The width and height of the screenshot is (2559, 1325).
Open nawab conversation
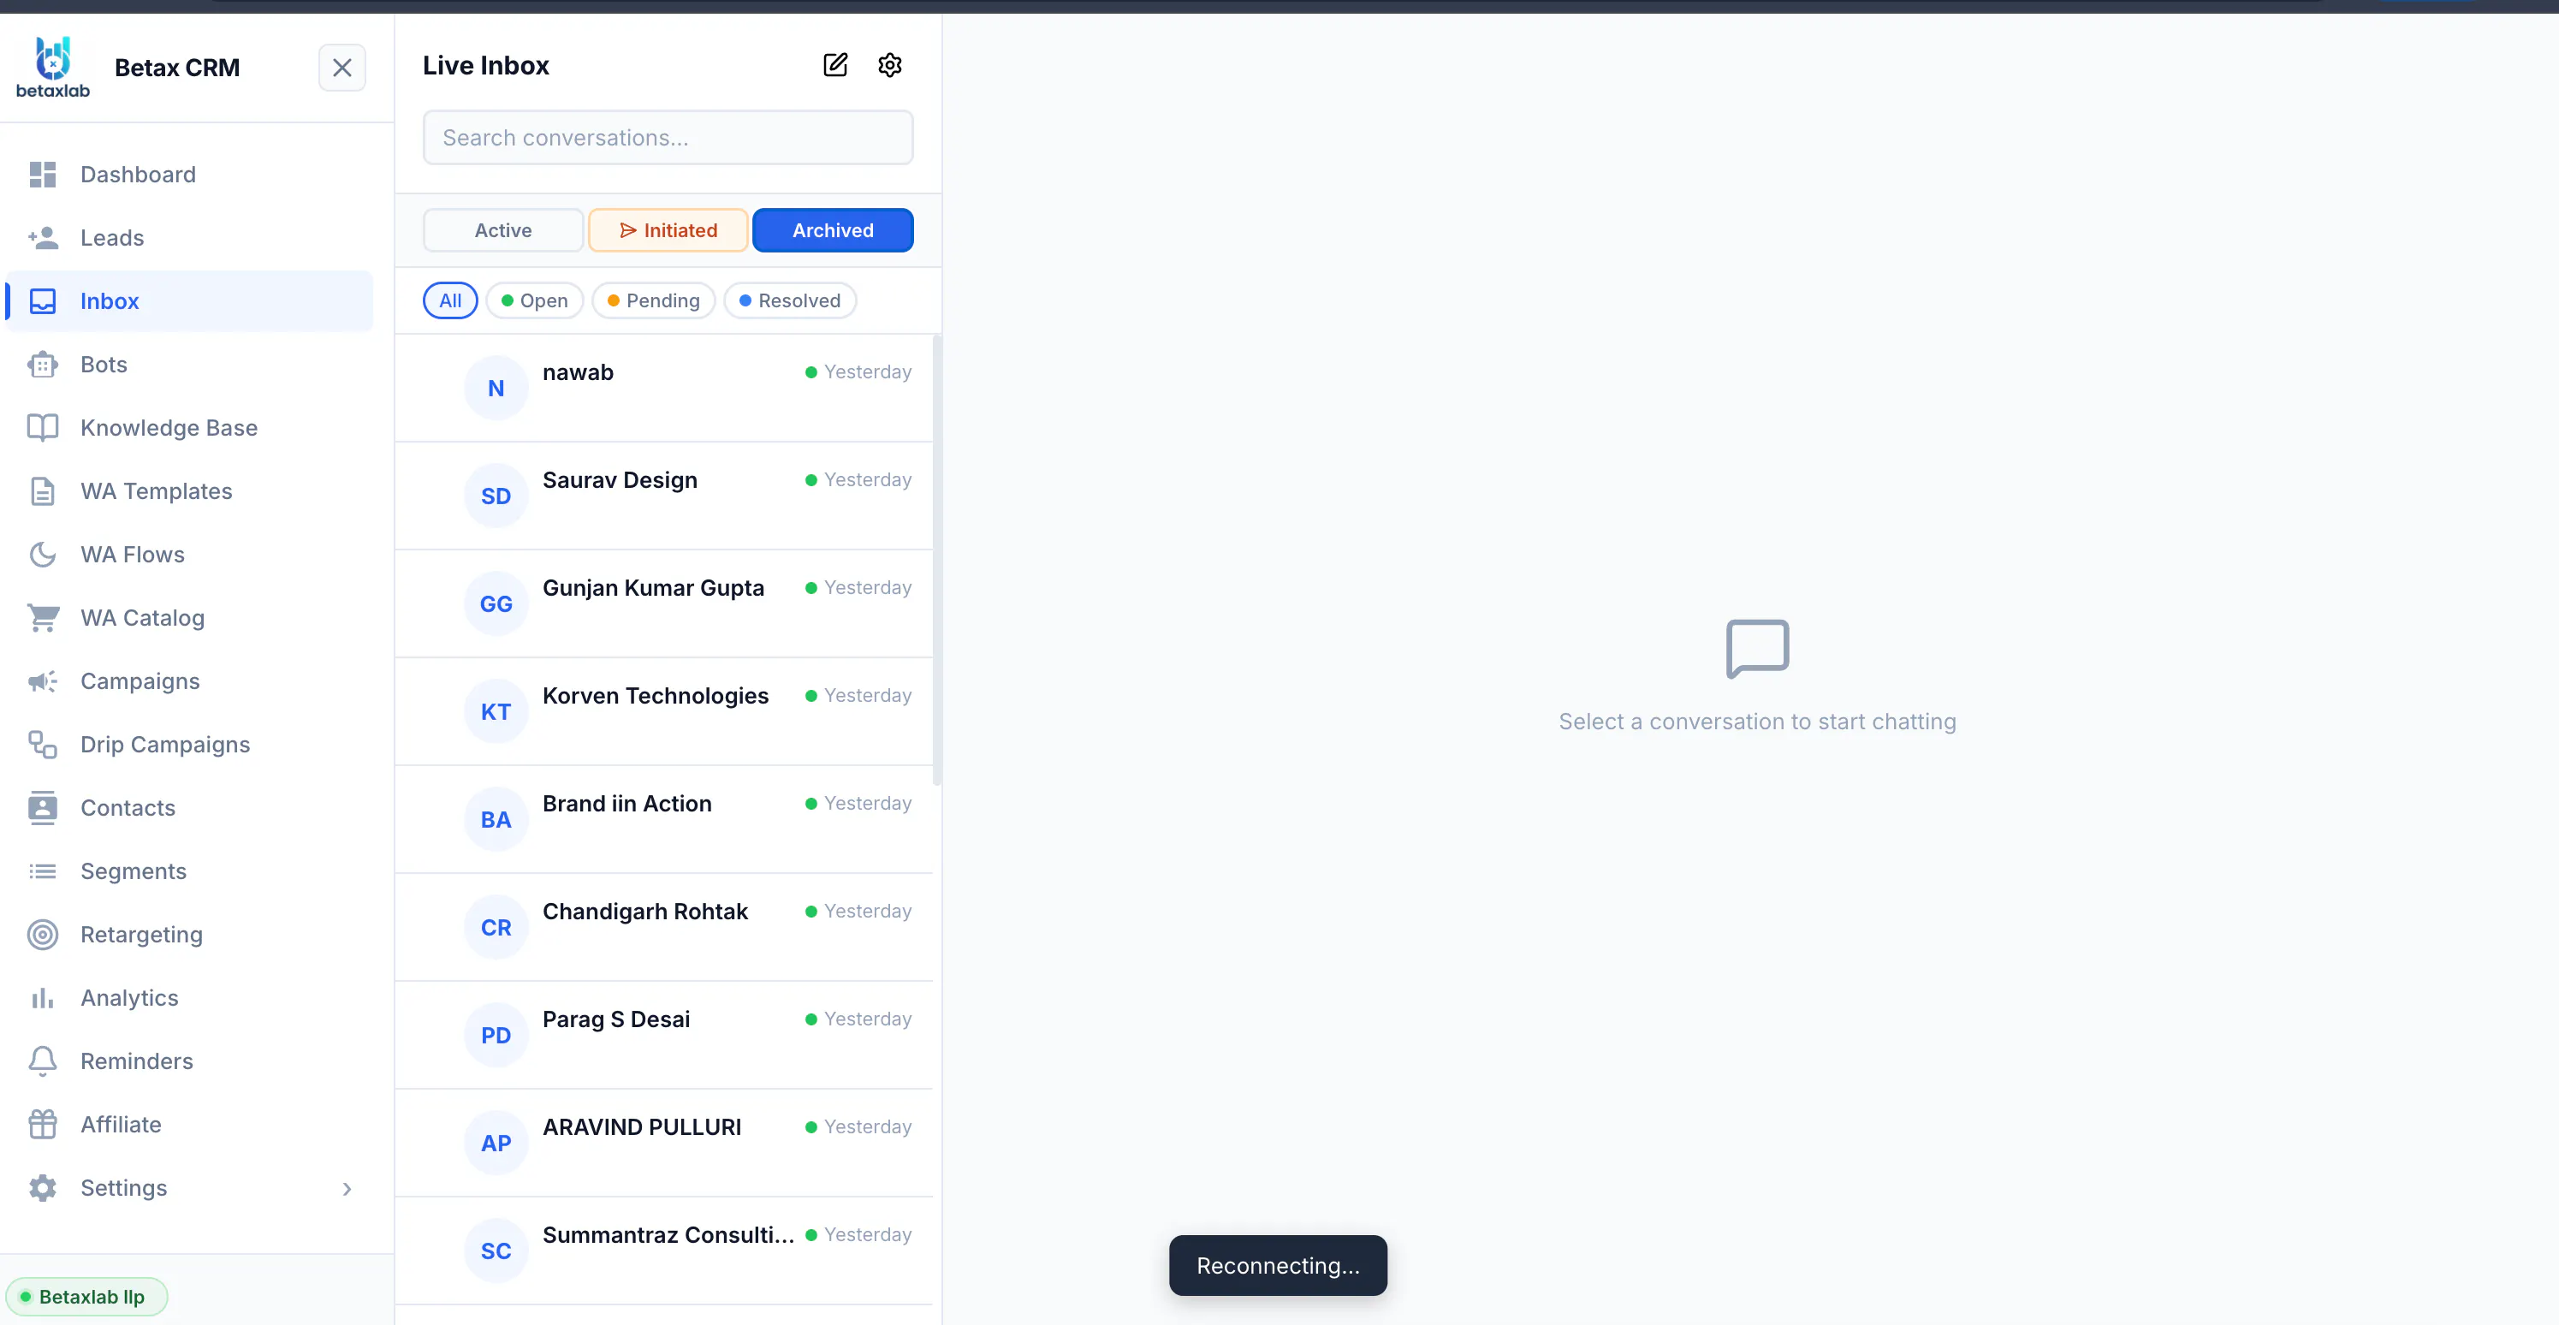663,389
